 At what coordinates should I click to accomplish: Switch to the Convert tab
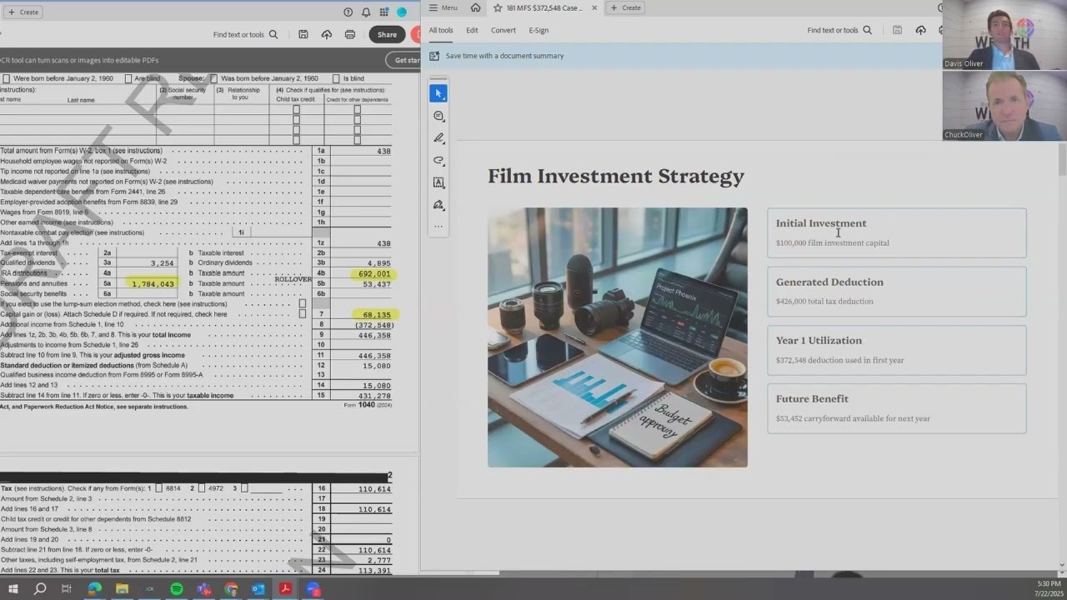coord(503,30)
